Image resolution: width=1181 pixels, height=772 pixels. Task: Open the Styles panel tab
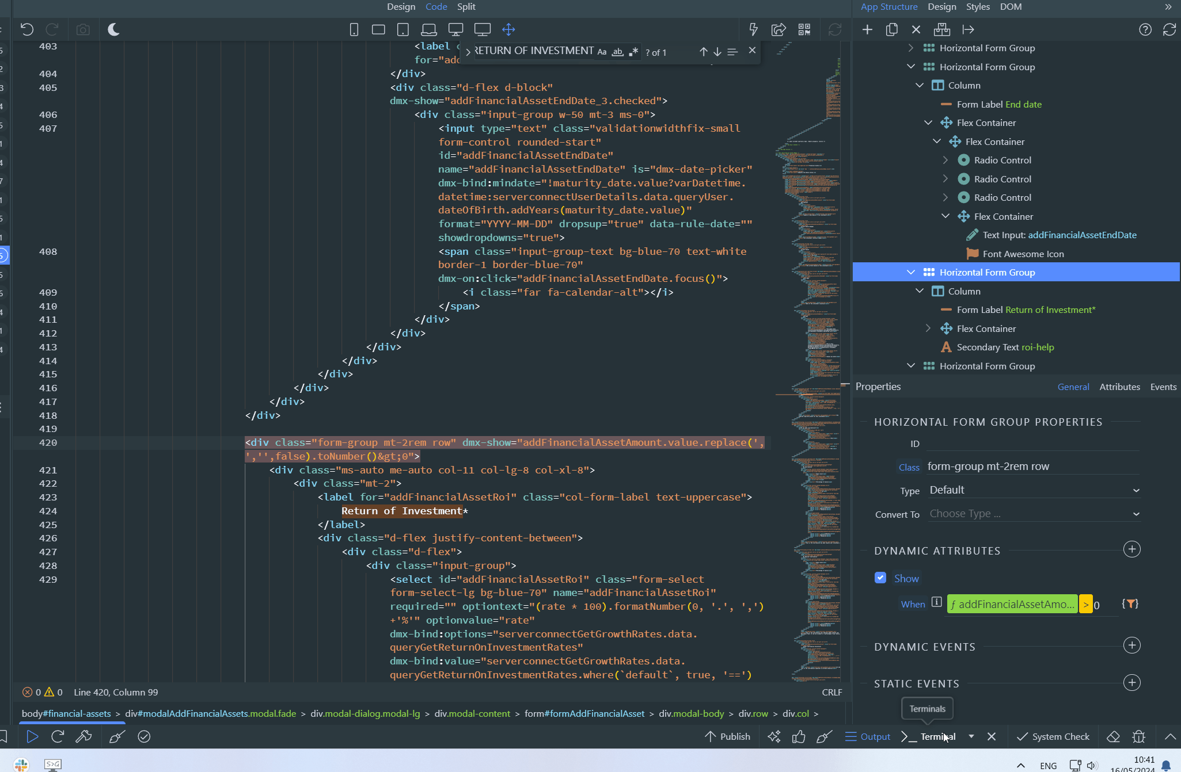pos(978,6)
